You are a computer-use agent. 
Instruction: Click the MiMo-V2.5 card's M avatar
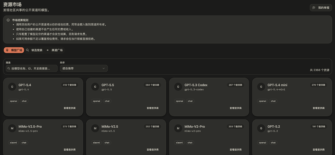click(x=95, y=128)
